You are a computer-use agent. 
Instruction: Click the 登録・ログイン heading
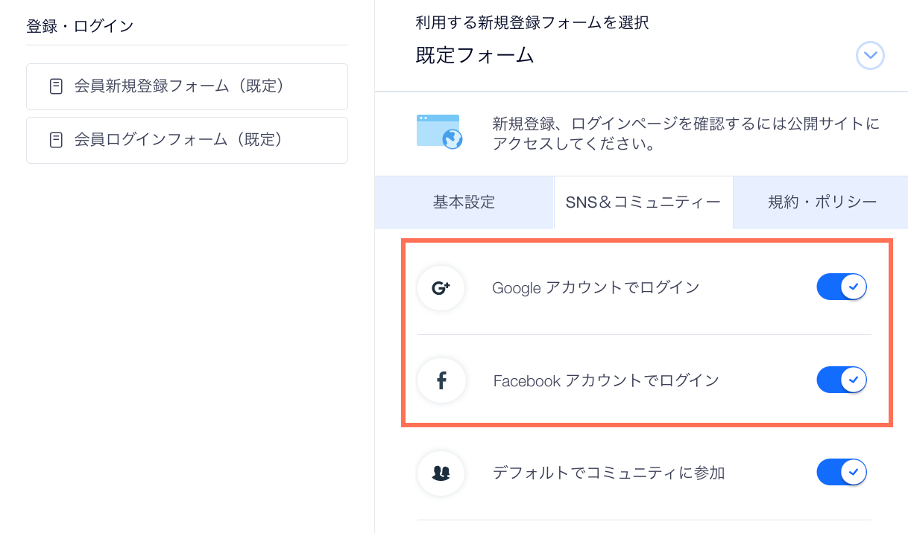click(78, 25)
